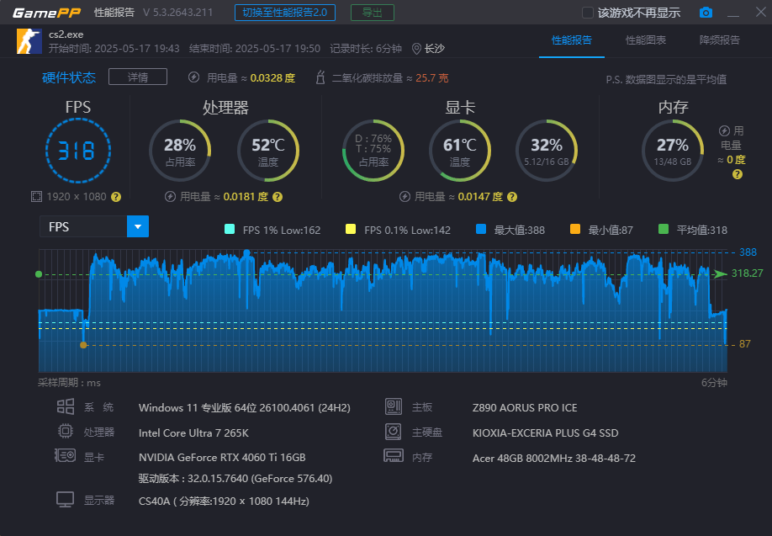
Task: Click the CS2 game icon
Action: coord(29,41)
